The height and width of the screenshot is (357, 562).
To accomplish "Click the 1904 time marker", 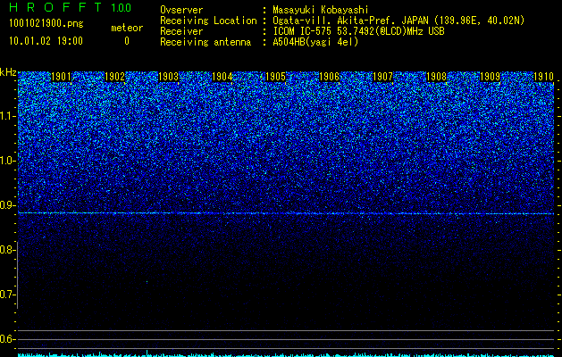I will pos(222,77).
